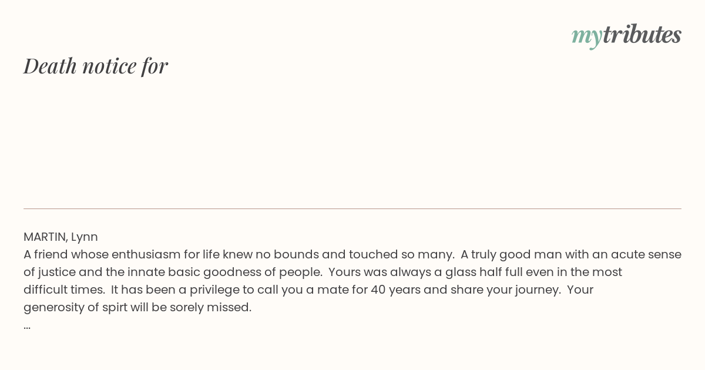This screenshot has width=705, height=370.
Task: Click the line beginning "of justice and the innate"
Action: [323, 273]
